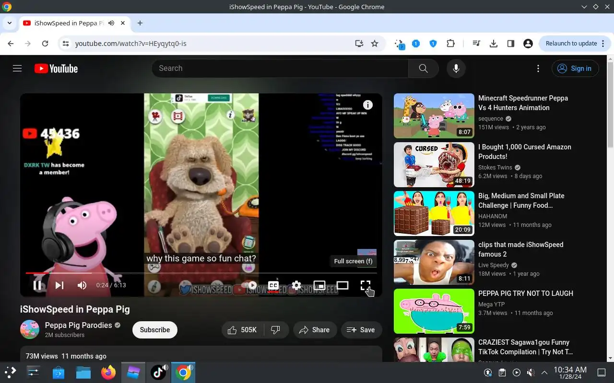This screenshot has height=383, width=614.
Task: Start voice search with the microphone
Action: click(456, 68)
